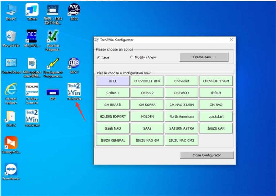
Task: Choose the ISUZU NAO GM2 configuration
Action: pyautogui.click(x=182, y=140)
